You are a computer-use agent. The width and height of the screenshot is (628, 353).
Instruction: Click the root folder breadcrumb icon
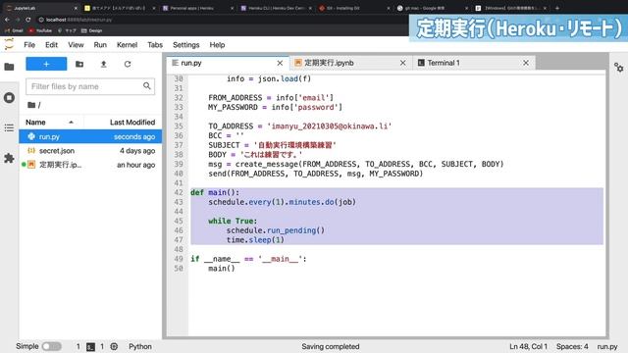(31, 105)
